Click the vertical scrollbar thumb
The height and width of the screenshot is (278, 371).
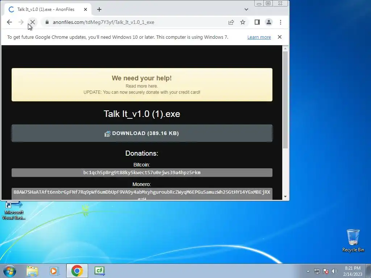(x=285, y=100)
